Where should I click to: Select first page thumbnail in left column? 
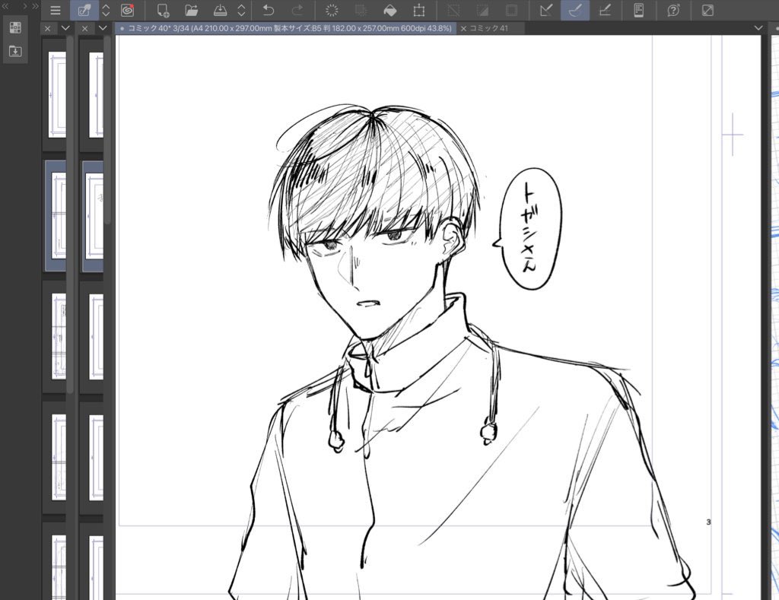[57, 94]
